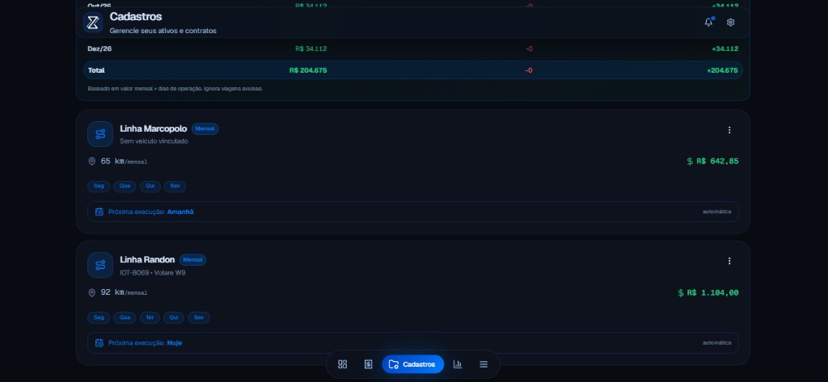
Task: Open Linha Marcopolo three-dot options menu
Action: 729,130
